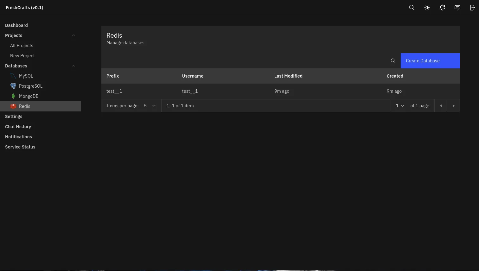Image resolution: width=479 pixels, height=271 pixels.
Task: Open the Items per page dropdown
Action: click(150, 106)
